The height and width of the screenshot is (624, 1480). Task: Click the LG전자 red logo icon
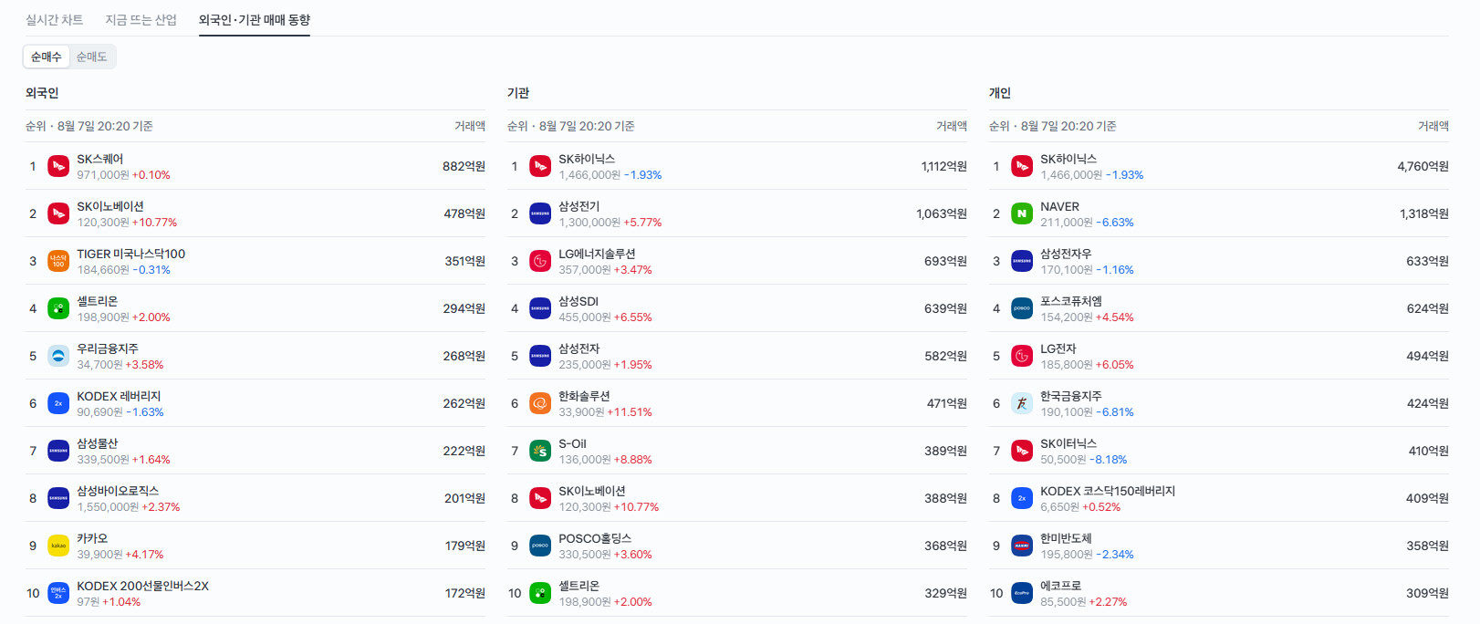point(1022,356)
